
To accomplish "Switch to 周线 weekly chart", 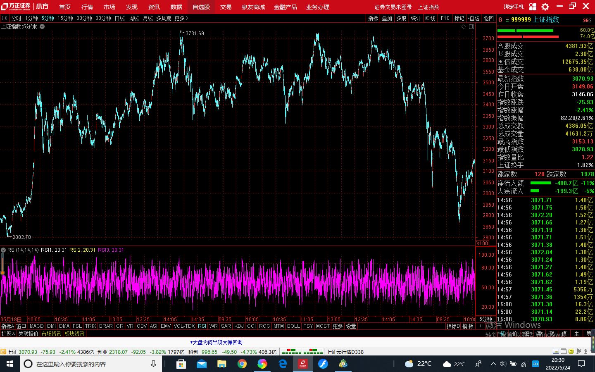I will point(134,18).
